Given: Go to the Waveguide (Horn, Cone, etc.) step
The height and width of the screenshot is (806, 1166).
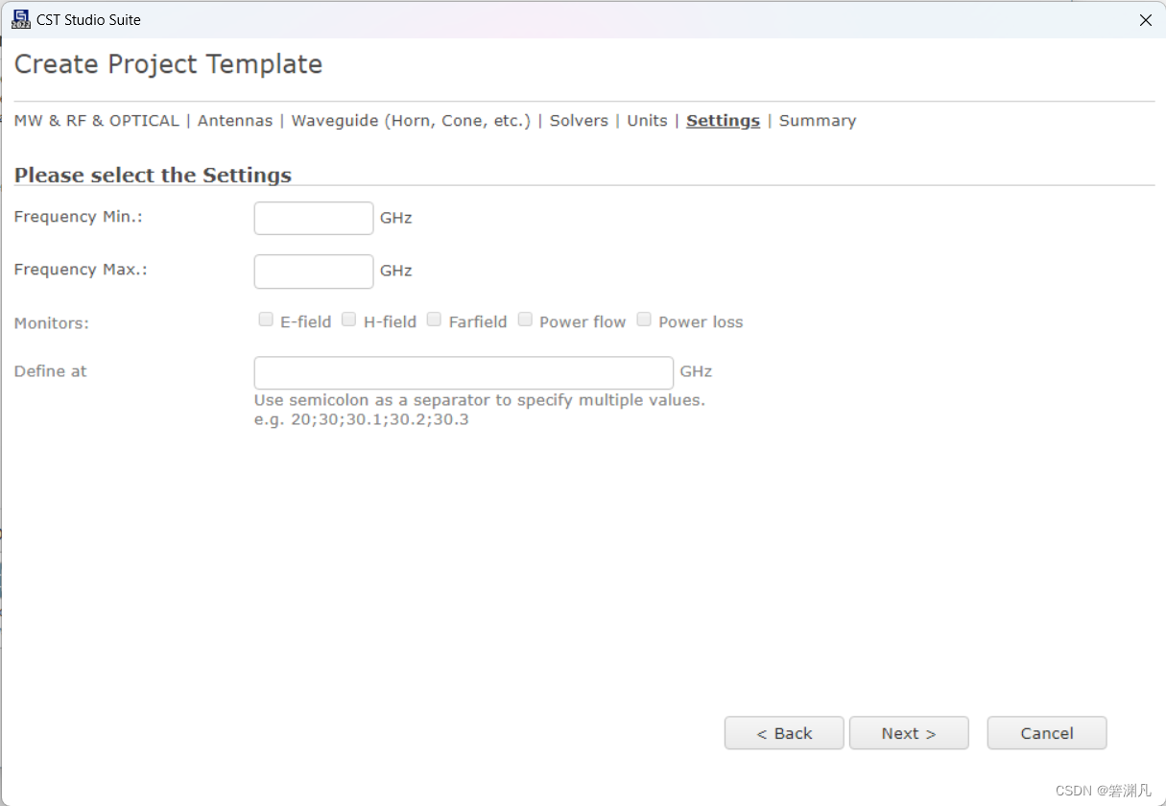Looking at the screenshot, I should click(411, 121).
